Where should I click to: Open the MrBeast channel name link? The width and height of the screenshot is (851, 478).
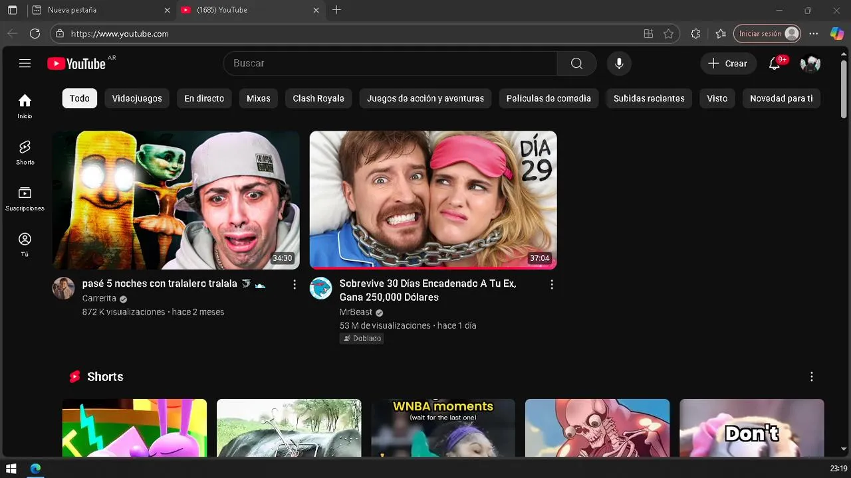click(356, 312)
